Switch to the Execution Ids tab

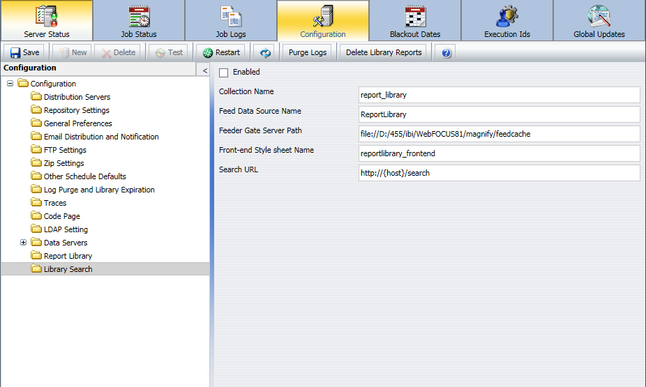(x=507, y=21)
